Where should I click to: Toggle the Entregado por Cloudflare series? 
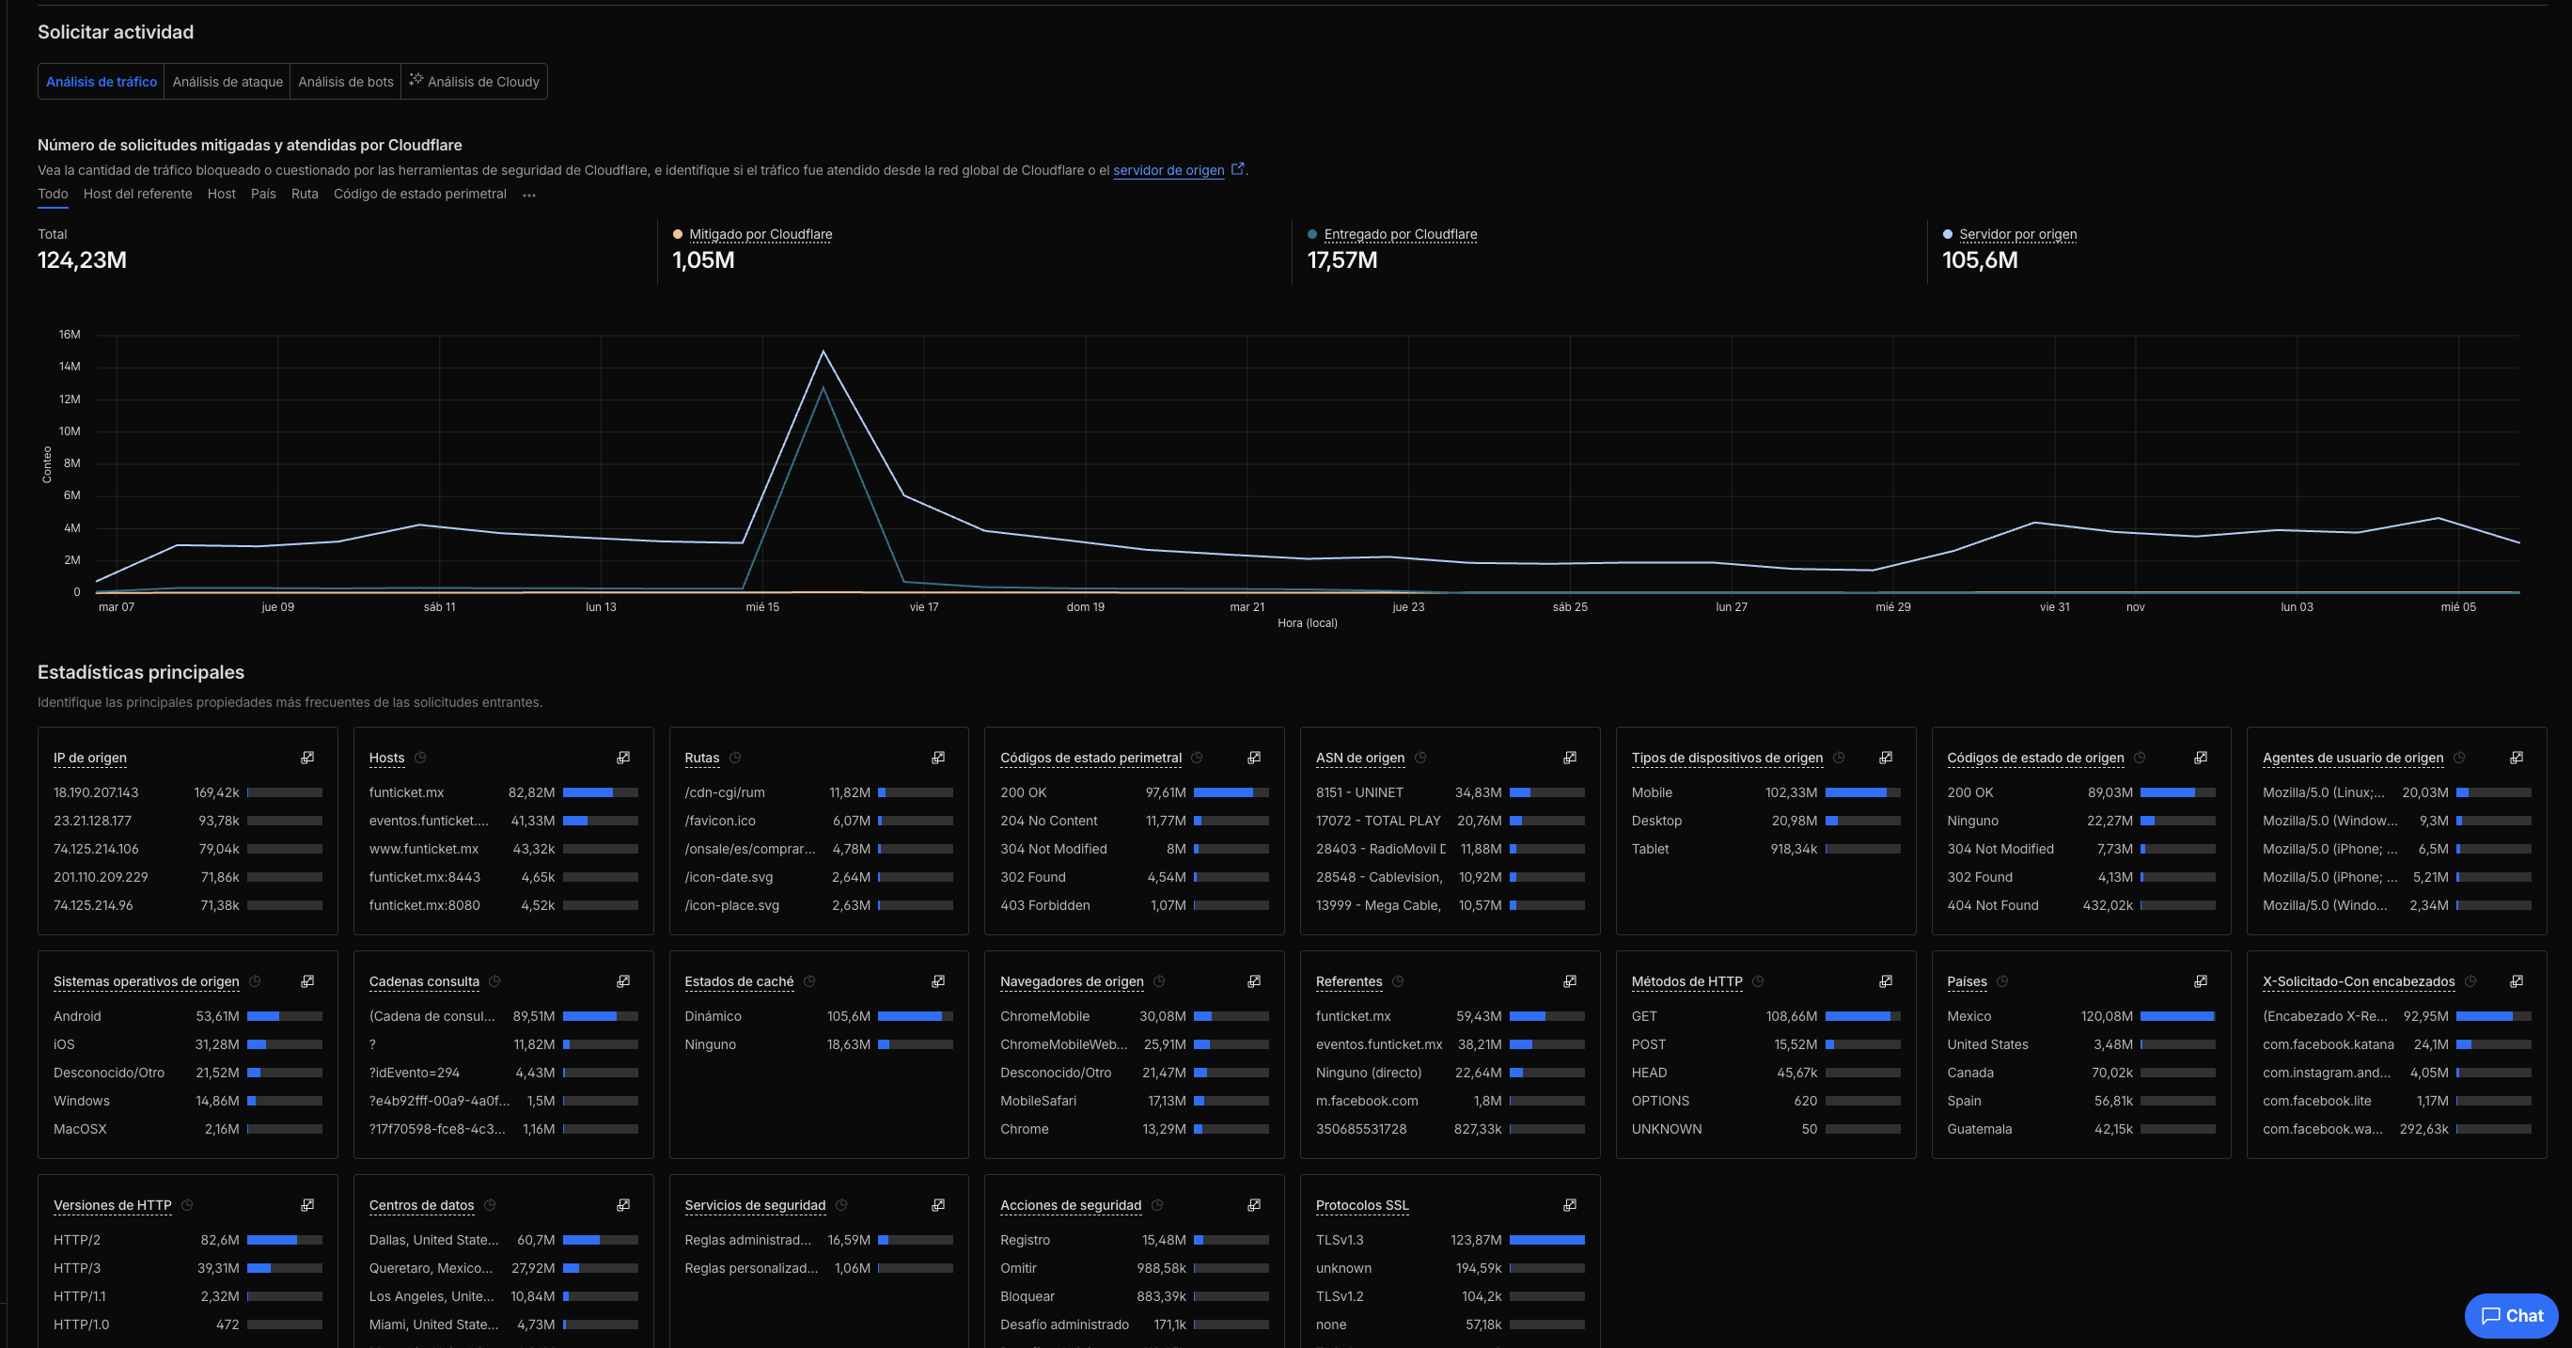coord(1400,234)
